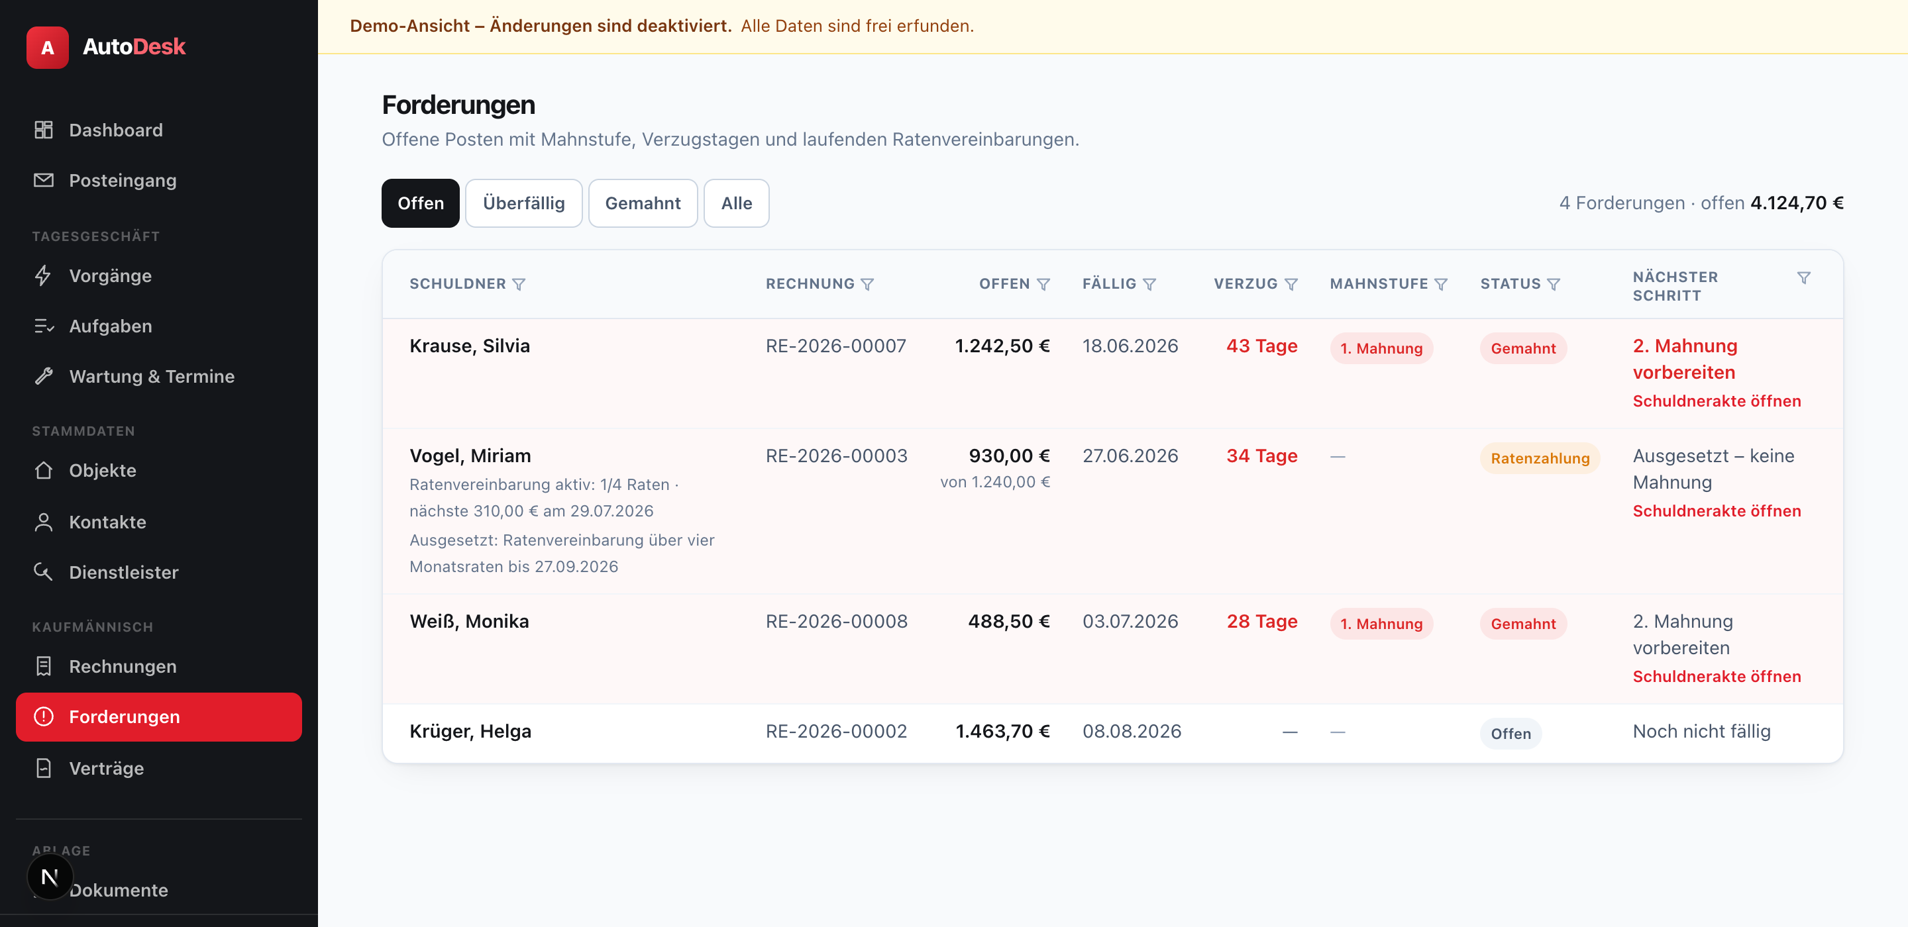Screen dimensions: 1908x927
Task: Click the Rechnungen receipt icon
Action: point(44,666)
